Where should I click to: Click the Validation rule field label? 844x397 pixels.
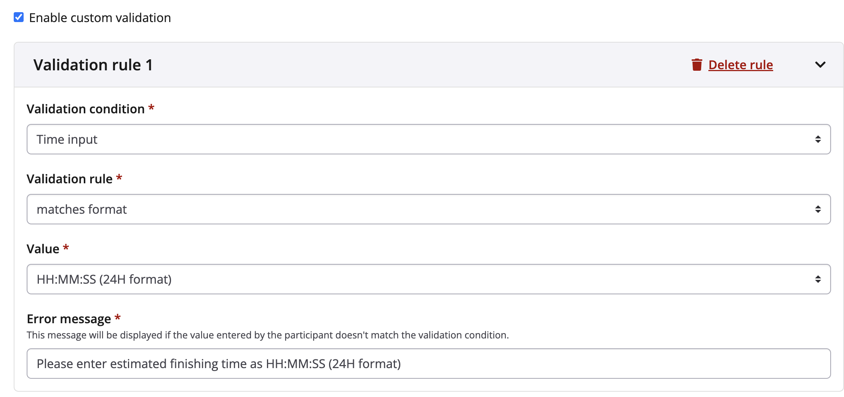pyautogui.click(x=70, y=179)
